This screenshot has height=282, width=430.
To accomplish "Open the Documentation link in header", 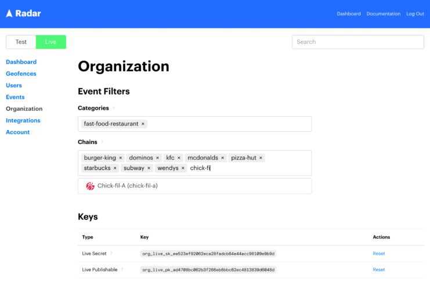I will click(x=383, y=14).
